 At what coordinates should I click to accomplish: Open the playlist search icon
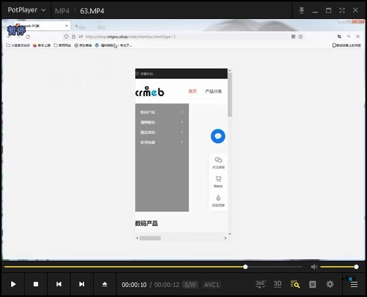point(295,284)
